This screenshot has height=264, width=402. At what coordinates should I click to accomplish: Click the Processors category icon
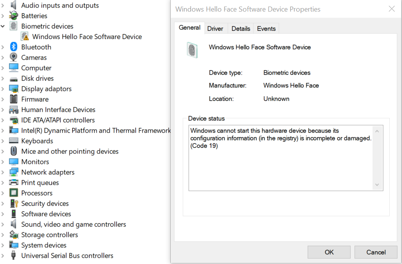pyautogui.click(x=14, y=193)
